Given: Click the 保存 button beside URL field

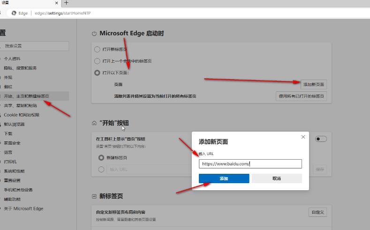Looking at the screenshot, I should (320, 169).
